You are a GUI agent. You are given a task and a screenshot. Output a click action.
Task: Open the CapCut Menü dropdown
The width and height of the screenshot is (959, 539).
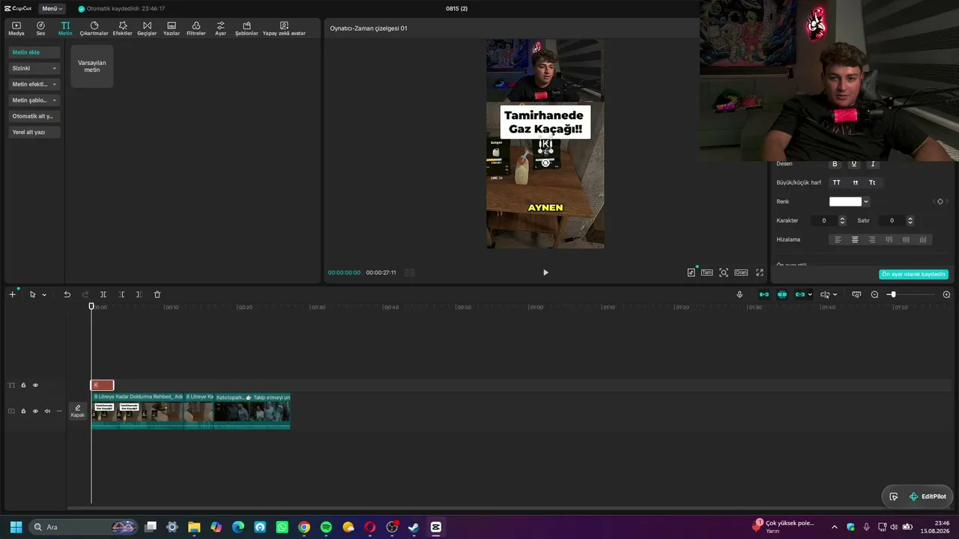pyautogui.click(x=52, y=9)
